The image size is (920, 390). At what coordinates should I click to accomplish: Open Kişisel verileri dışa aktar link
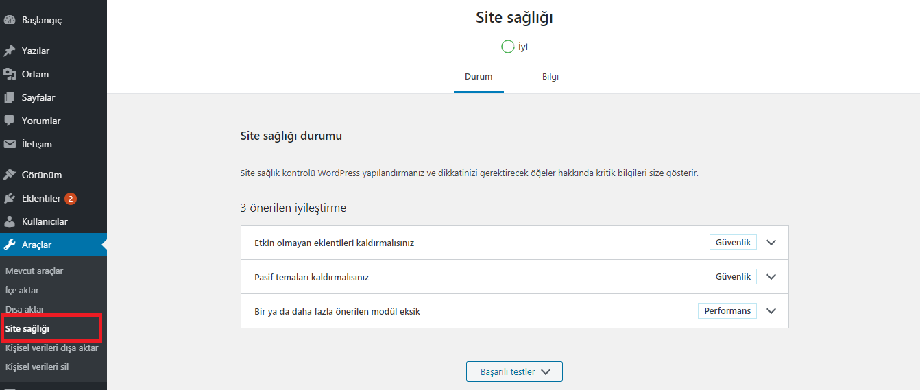[x=51, y=348]
